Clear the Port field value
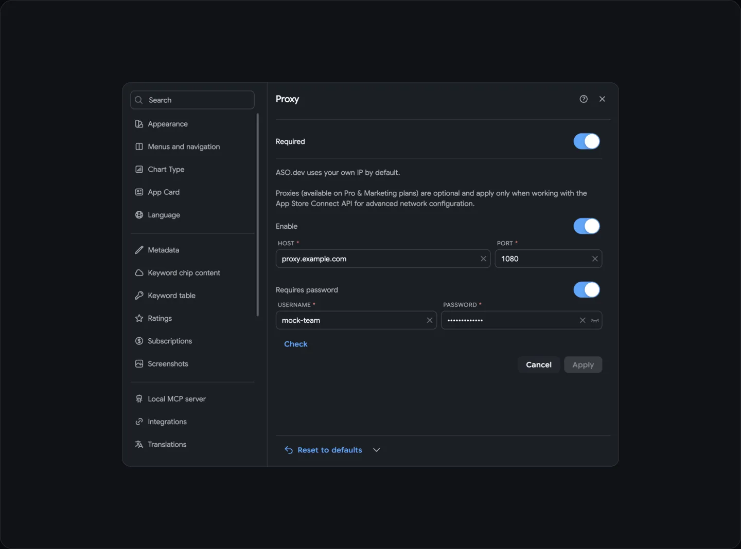This screenshot has width=741, height=549. coord(595,259)
